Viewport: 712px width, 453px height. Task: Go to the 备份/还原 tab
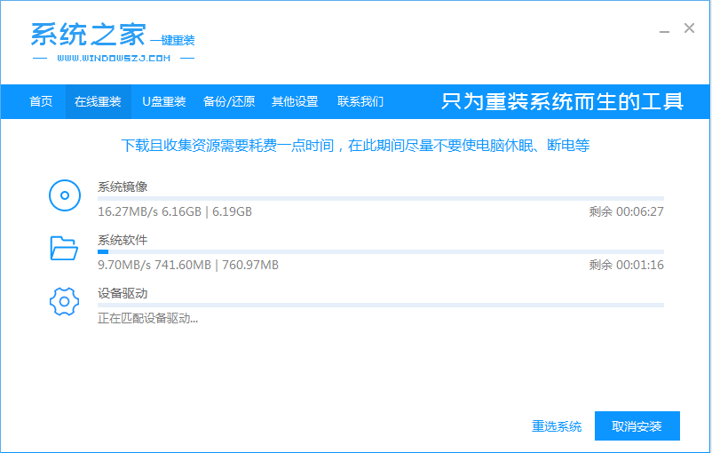pyautogui.click(x=229, y=101)
